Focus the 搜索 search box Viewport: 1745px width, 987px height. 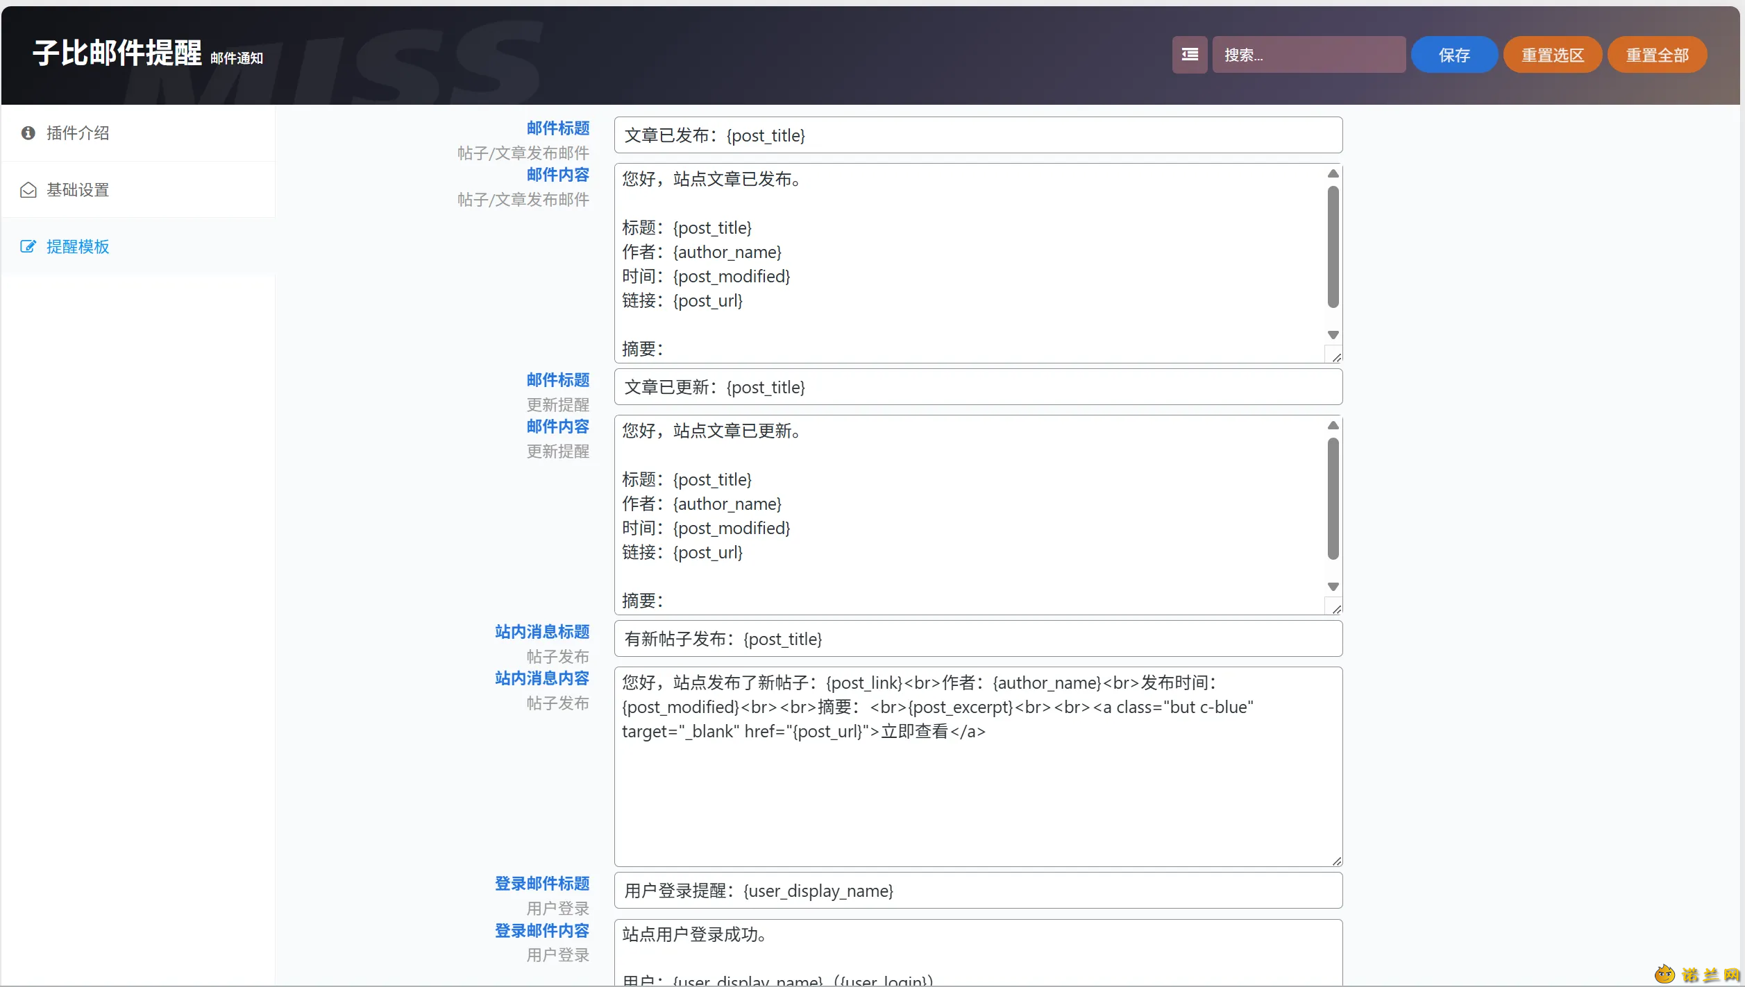tap(1308, 55)
